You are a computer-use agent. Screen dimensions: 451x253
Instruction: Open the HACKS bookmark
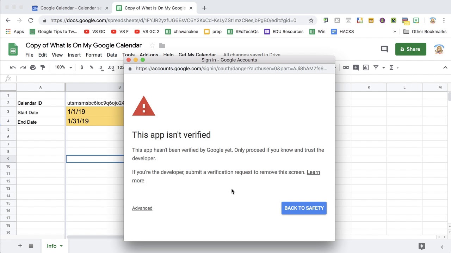pos(343,31)
